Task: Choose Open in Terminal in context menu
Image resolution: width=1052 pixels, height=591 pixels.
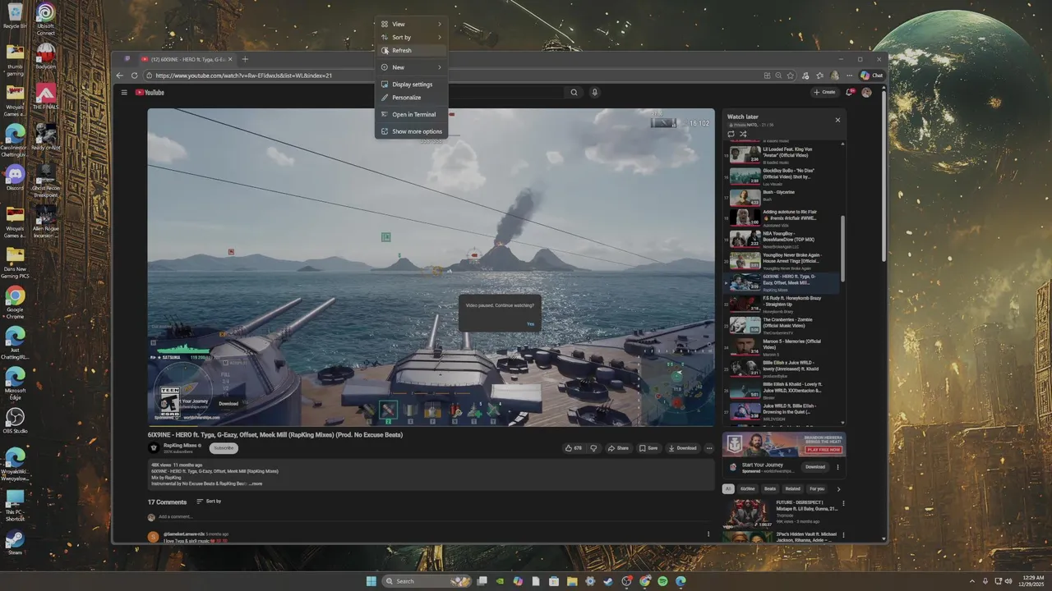Action: tap(411, 115)
